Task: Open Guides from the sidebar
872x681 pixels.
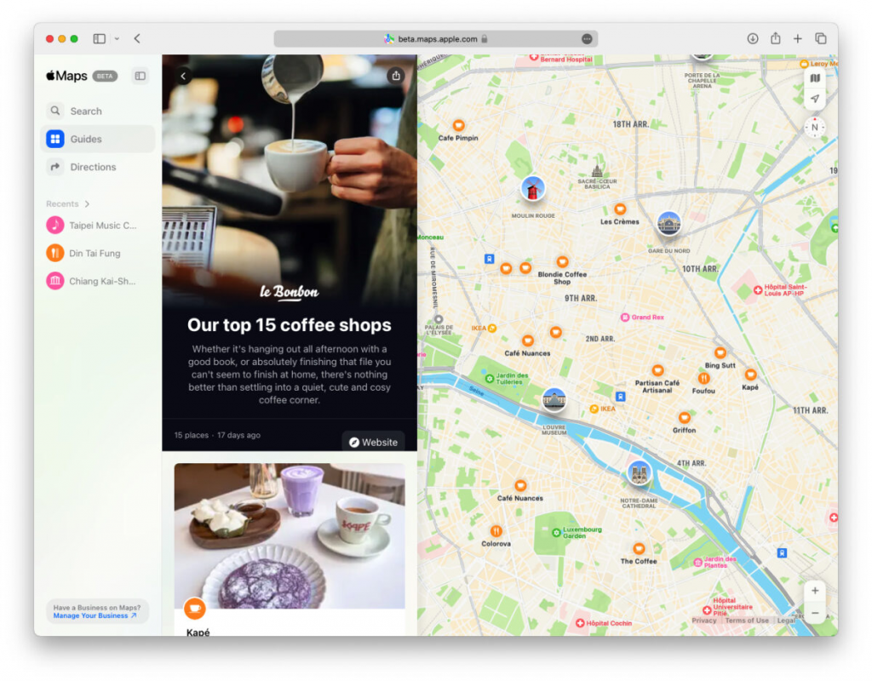Action: pyautogui.click(x=54, y=139)
